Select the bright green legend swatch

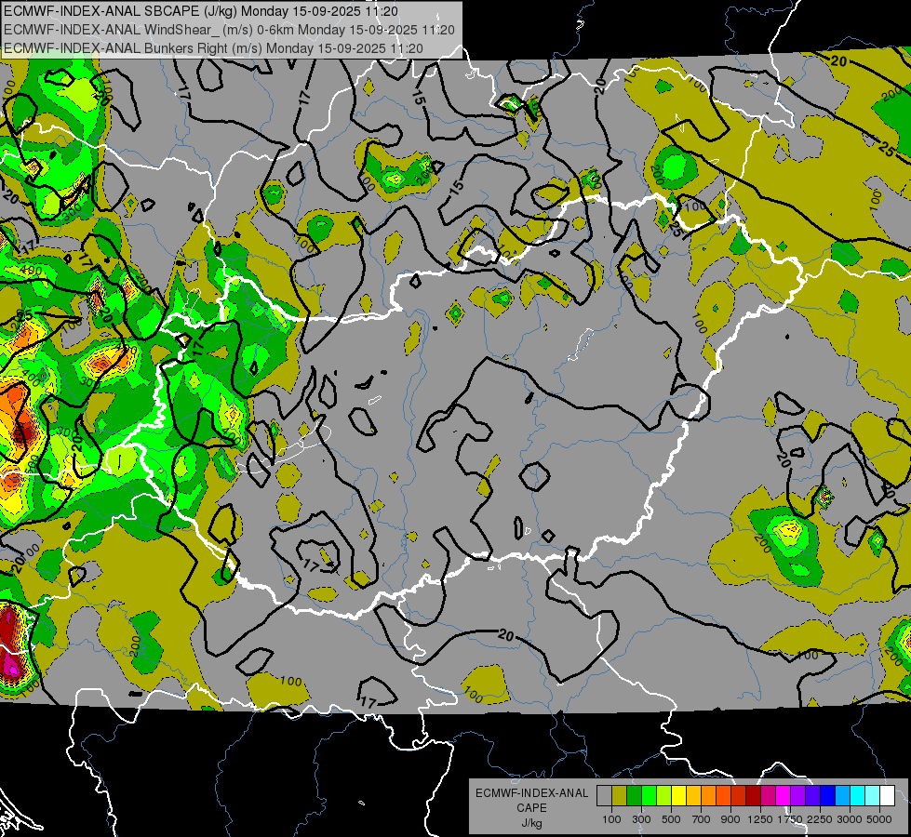649,795
